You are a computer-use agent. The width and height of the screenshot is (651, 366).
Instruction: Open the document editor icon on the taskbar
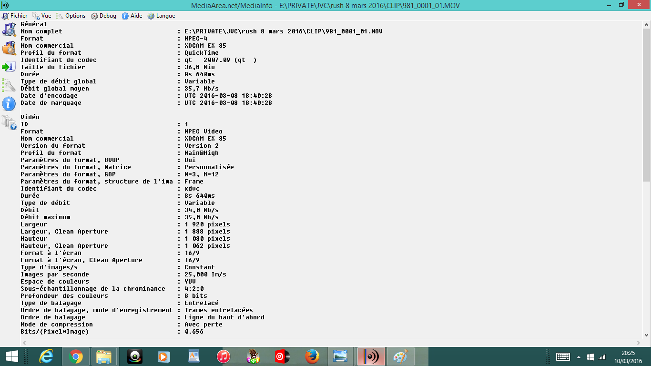[x=194, y=356]
